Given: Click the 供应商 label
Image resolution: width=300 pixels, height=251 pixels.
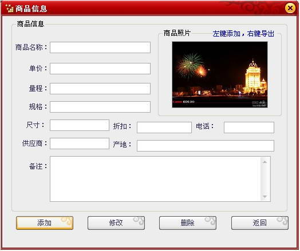Looking at the screenshot, I should 34,144.
